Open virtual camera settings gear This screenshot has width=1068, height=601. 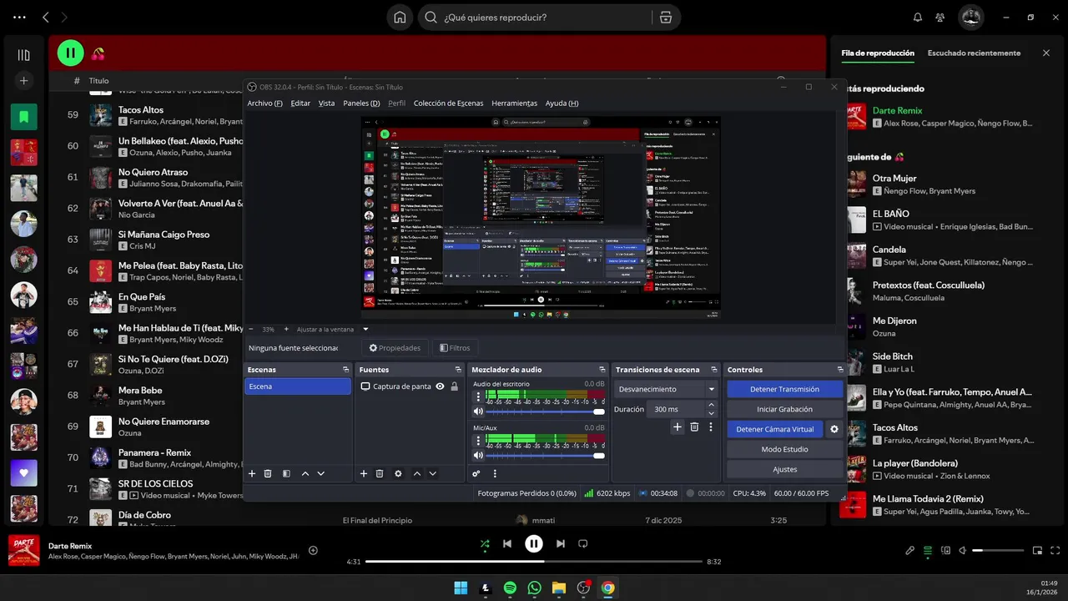[834, 429]
